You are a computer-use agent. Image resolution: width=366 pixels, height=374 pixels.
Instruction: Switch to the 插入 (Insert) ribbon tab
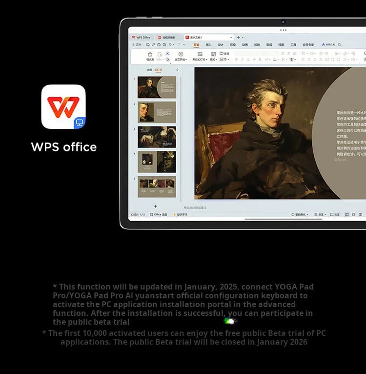[208, 45]
